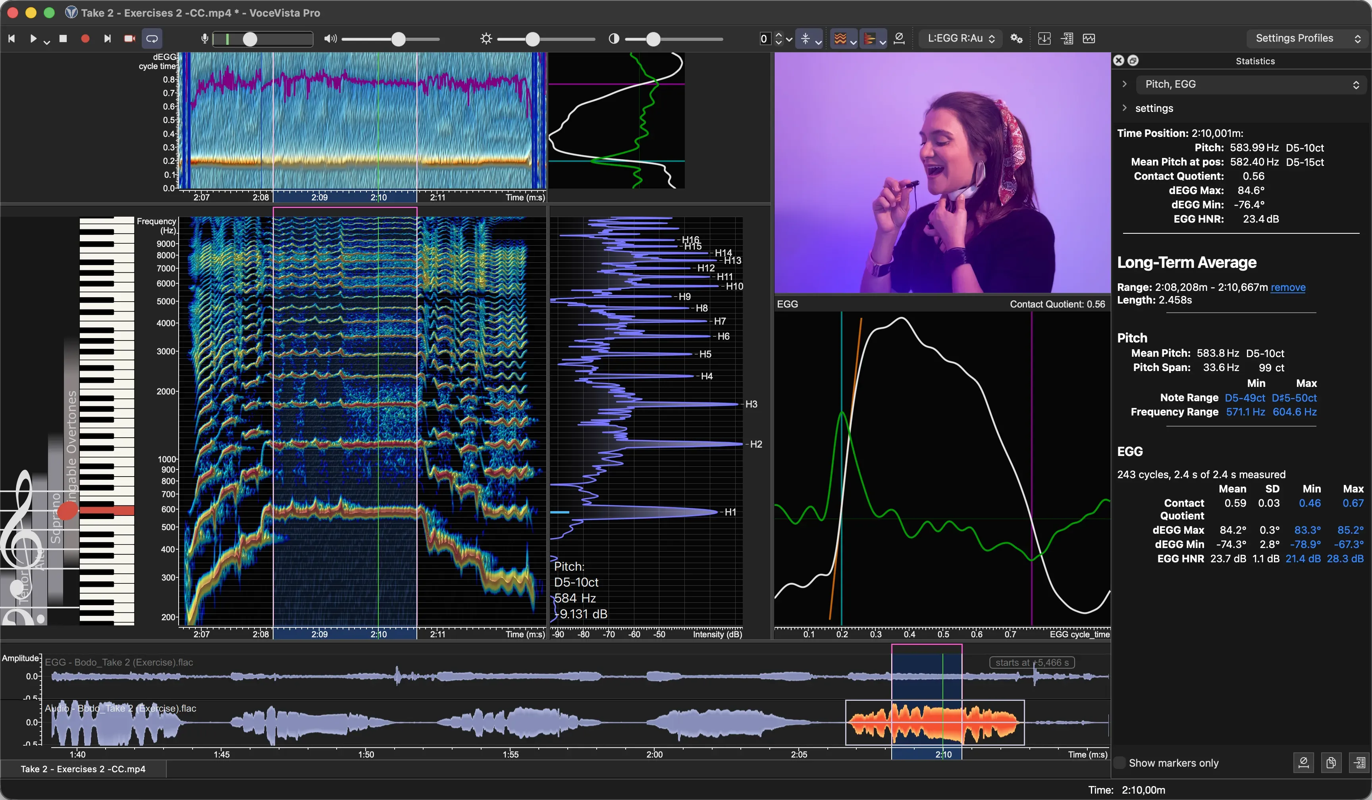
Task: Click the export statistics icon at the bottom right
Action: click(1359, 763)
